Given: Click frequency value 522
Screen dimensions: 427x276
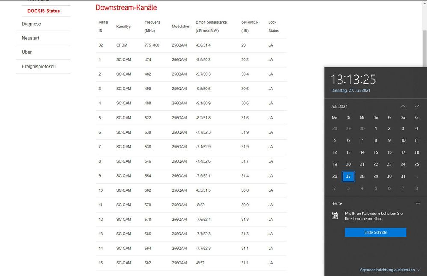Looking at the screenshot, I should click(x=148, y=118).
